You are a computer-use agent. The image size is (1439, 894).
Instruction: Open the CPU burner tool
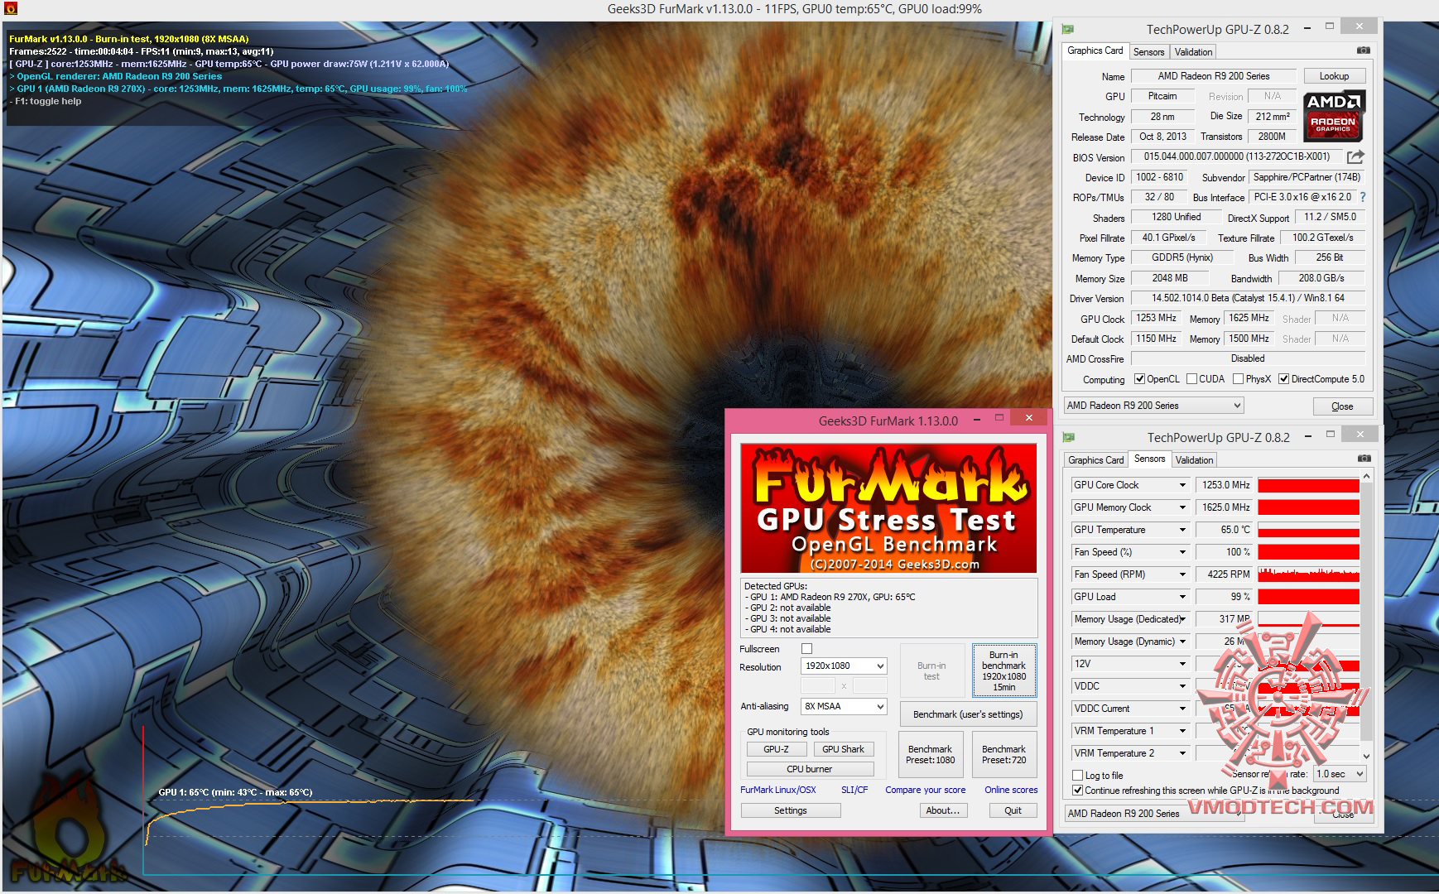click(809, 769)
